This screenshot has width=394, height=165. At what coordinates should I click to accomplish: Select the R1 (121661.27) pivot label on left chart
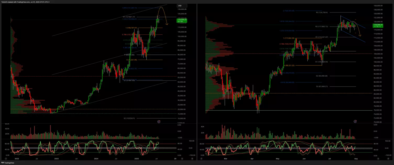point(129,17)
